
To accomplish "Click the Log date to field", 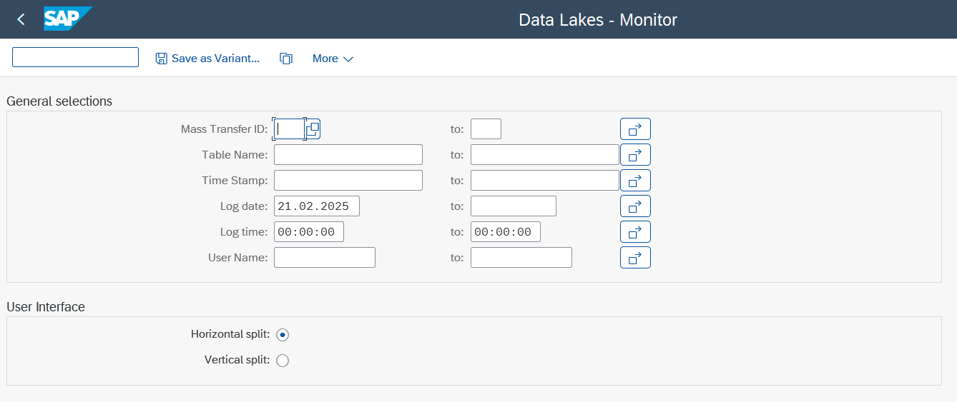I will 514,206.
